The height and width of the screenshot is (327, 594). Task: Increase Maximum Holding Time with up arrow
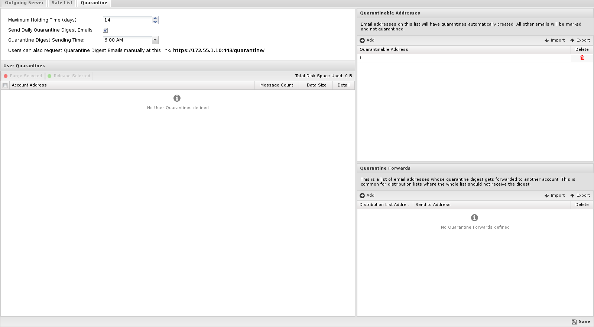155,18
